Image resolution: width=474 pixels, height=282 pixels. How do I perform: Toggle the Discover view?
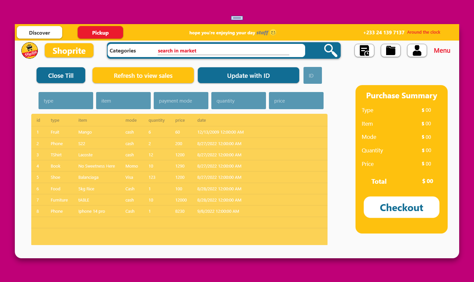tap(39, 32)
